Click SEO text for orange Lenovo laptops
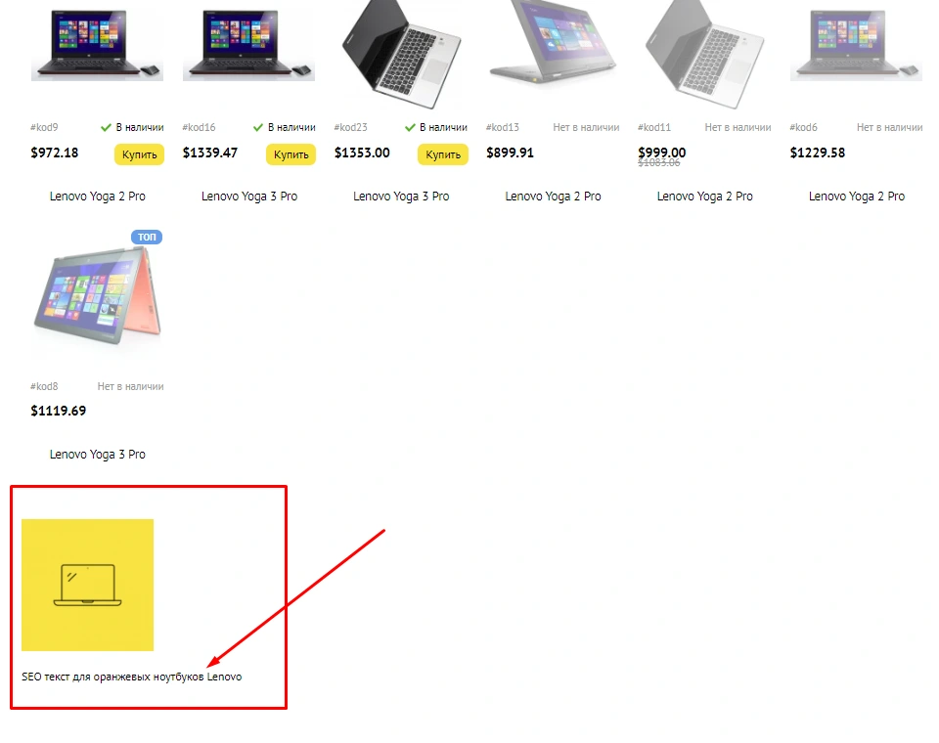This screenshot has width=939, height=743. click(x=132, y=677)
